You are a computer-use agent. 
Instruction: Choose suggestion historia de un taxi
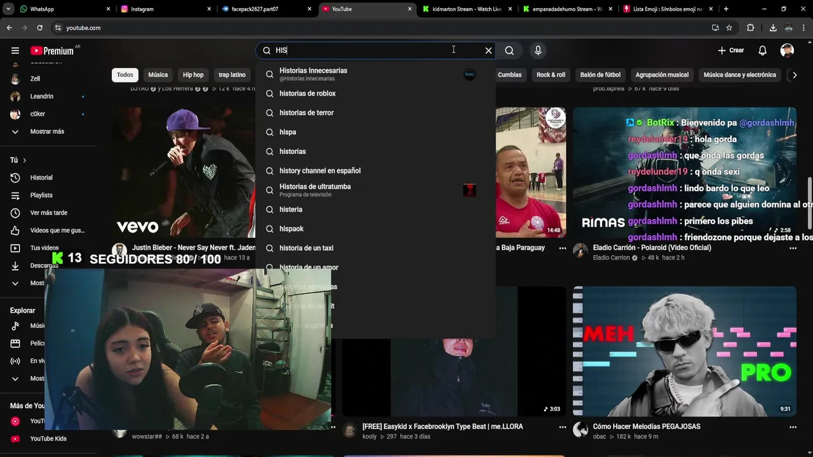[375, 248]
